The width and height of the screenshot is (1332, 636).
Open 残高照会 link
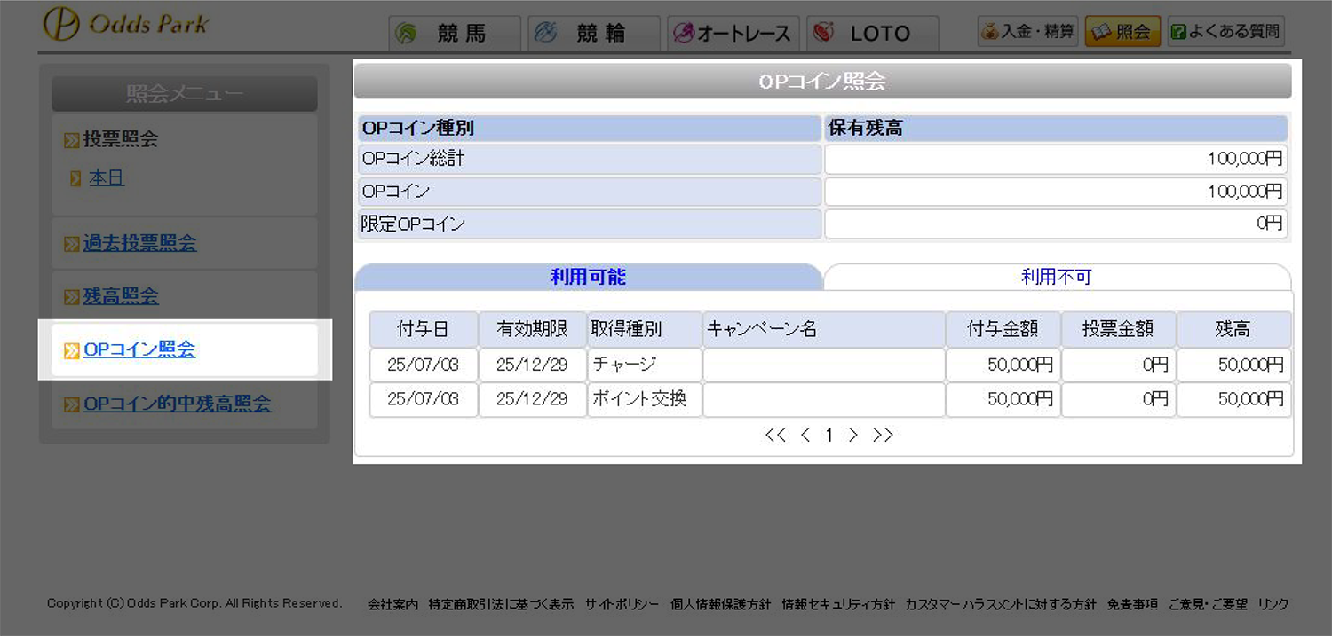pyautogui.click(x=121, y=296)
